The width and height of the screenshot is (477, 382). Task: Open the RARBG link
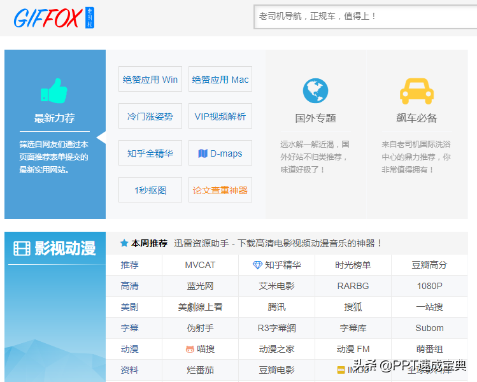click(353, 286)
